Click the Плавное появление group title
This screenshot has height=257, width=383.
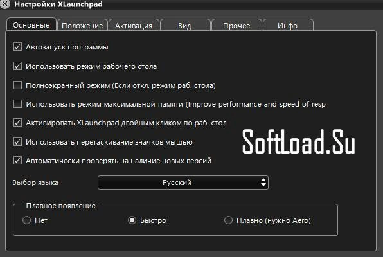pyautogui.click(x=61, y=206)
